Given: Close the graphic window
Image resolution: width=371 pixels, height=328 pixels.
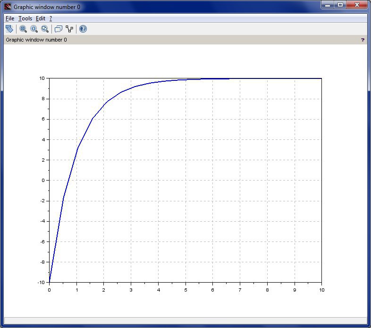Looking at the screenshot, I should coord(357,5).
